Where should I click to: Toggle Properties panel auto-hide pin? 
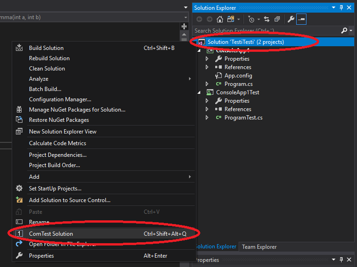click(341, 260)
